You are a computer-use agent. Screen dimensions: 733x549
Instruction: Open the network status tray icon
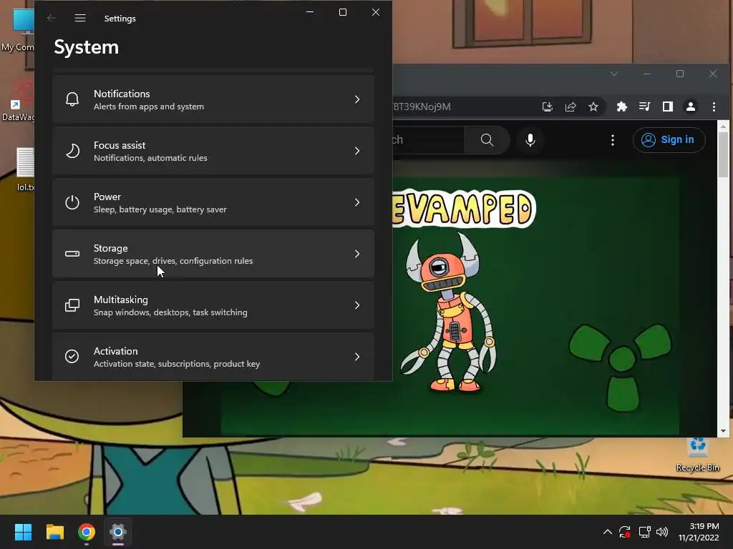coord(645,532)
